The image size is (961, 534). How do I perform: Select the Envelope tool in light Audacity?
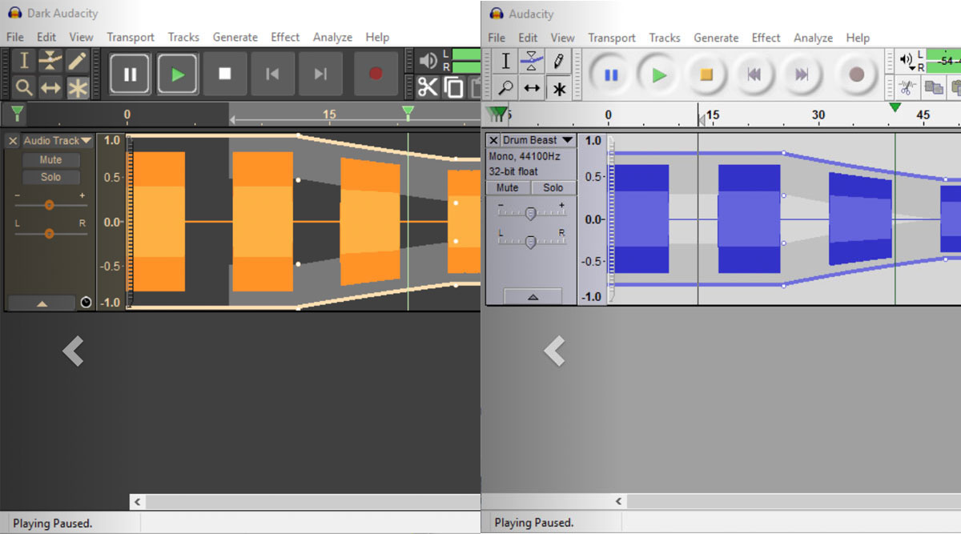coord(532,62)
